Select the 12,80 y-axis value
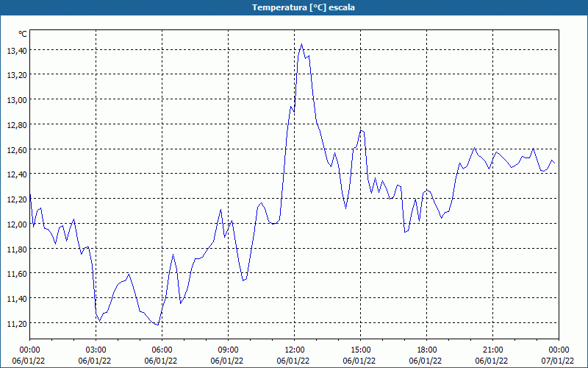Viewport: 588px width, 368px height. tap(17, 124)
